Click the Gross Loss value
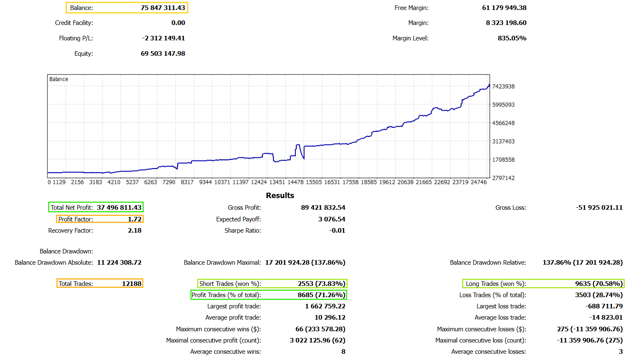 point(599,208)
